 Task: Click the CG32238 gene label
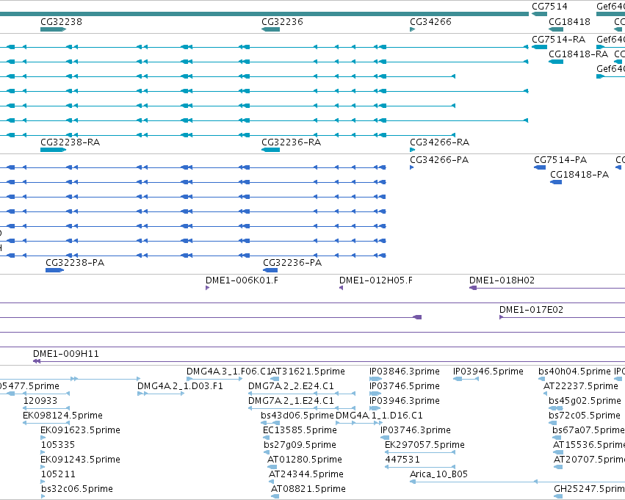click(x=62, y=22)
